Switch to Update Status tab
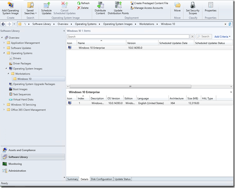The height and width of the screenshot is (188, 235). point(123,179)
